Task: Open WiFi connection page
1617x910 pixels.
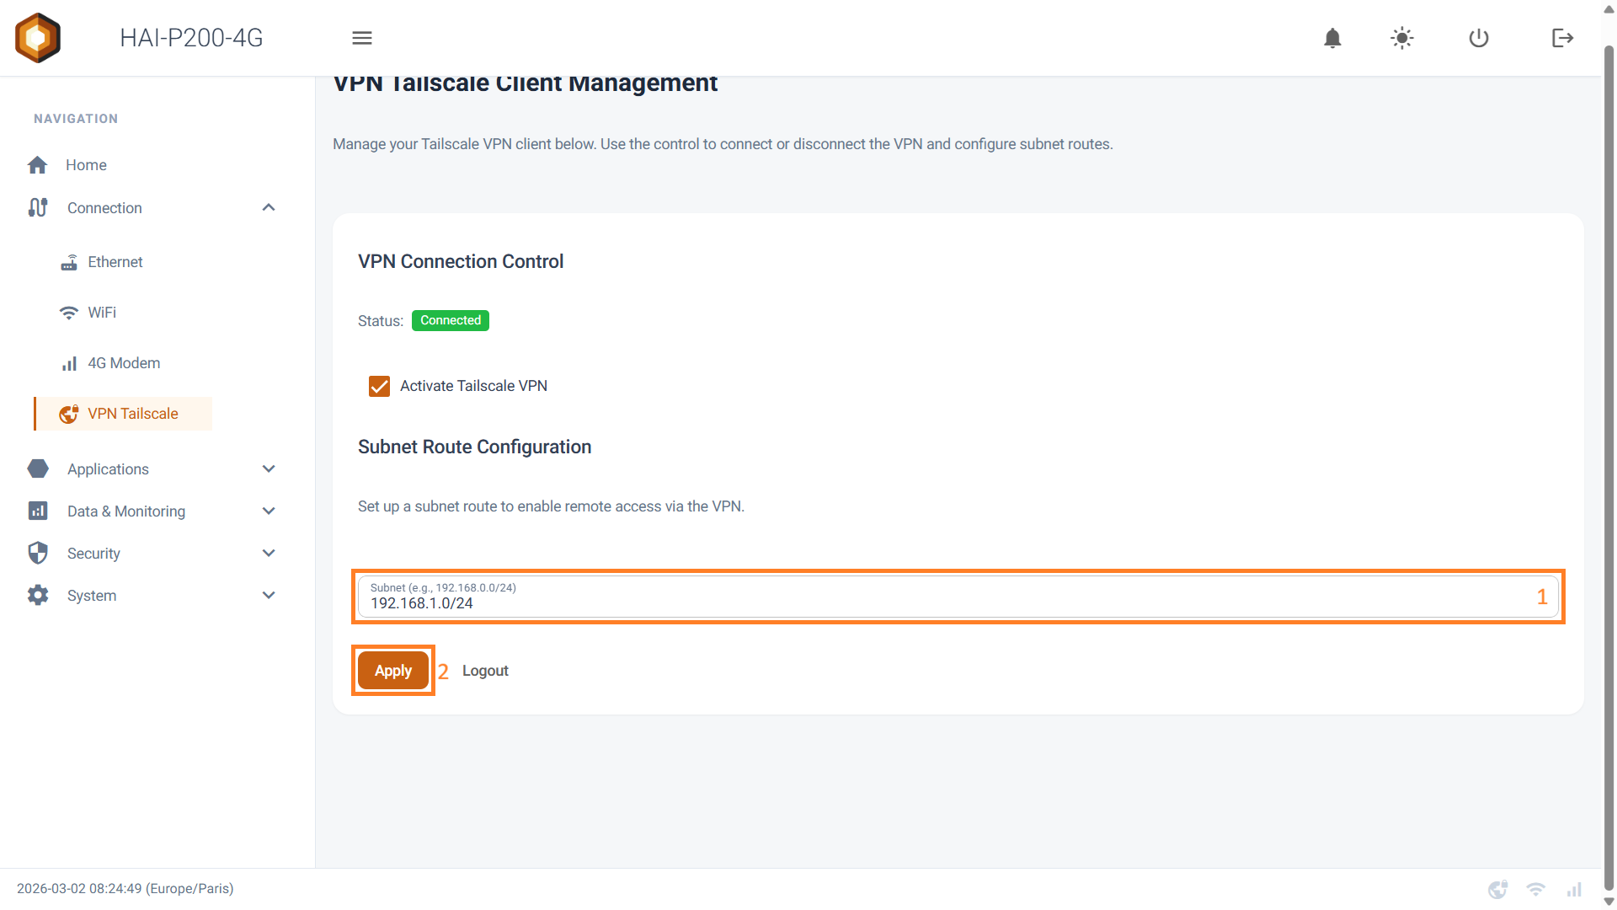Action: click(x=102, y=313)
